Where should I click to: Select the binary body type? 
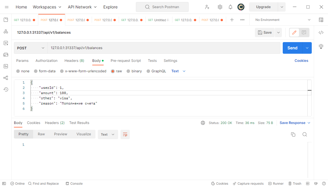coord(134,71)
